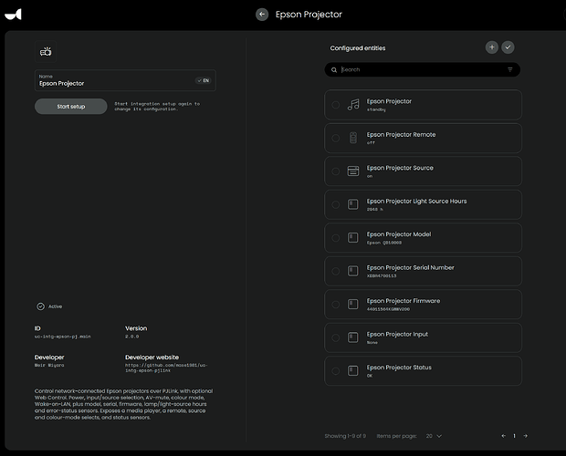Screen dimensions: 566x456
Task: Click the Unfolded Circle logo
Action: (13, 15)
